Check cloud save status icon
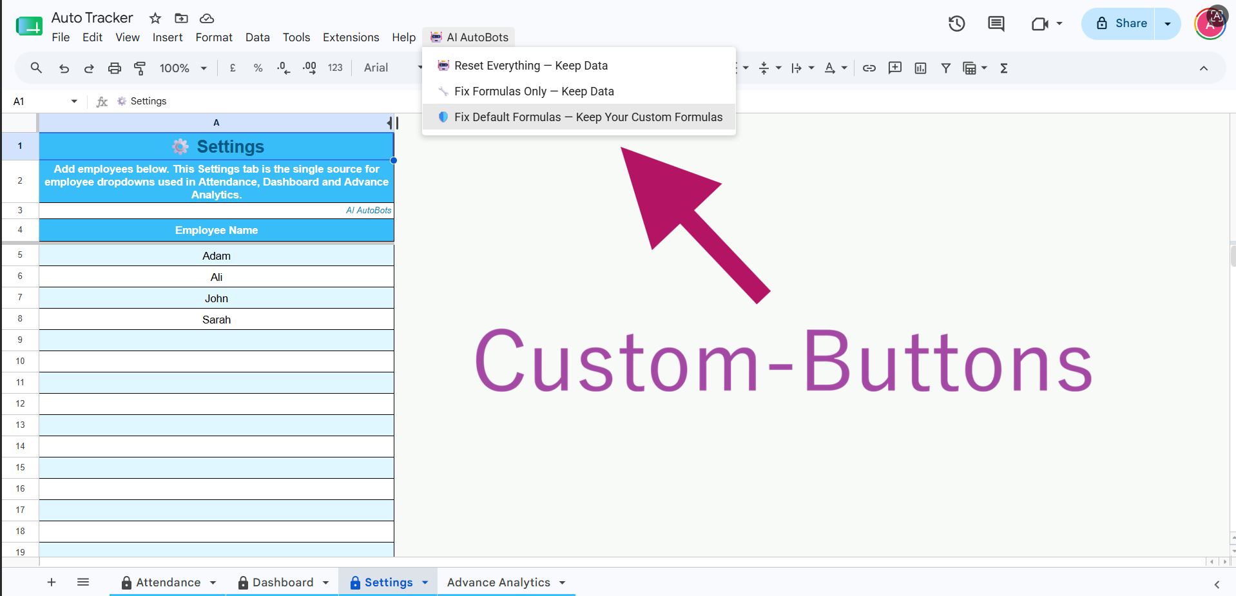Viewport: 1236px width, 596px height. (207, 18)
